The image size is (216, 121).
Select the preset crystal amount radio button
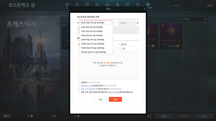pyautogui.click(x=78, y=22)
